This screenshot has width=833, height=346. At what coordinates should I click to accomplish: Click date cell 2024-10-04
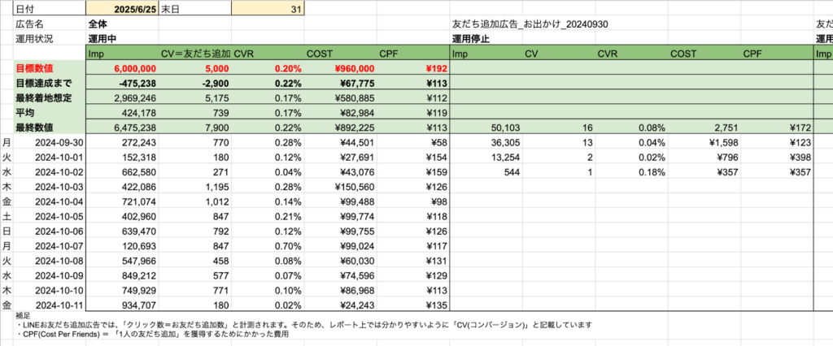click(50, 201)
